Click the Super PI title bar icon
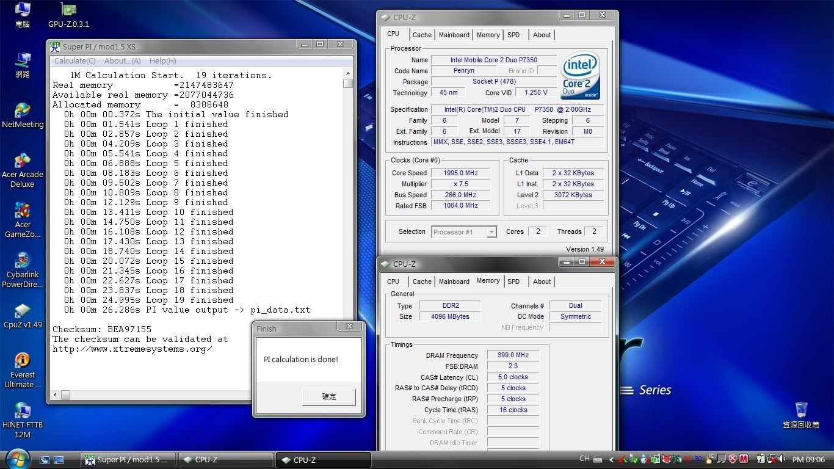The height and width of the screenshot is (469, 834). click(x=54, y=46)
